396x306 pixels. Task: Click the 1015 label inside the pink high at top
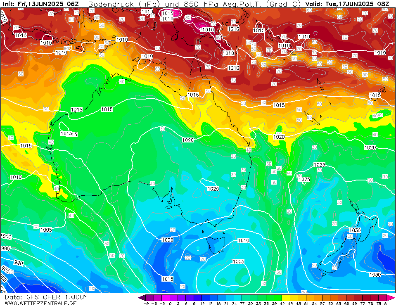168,13
